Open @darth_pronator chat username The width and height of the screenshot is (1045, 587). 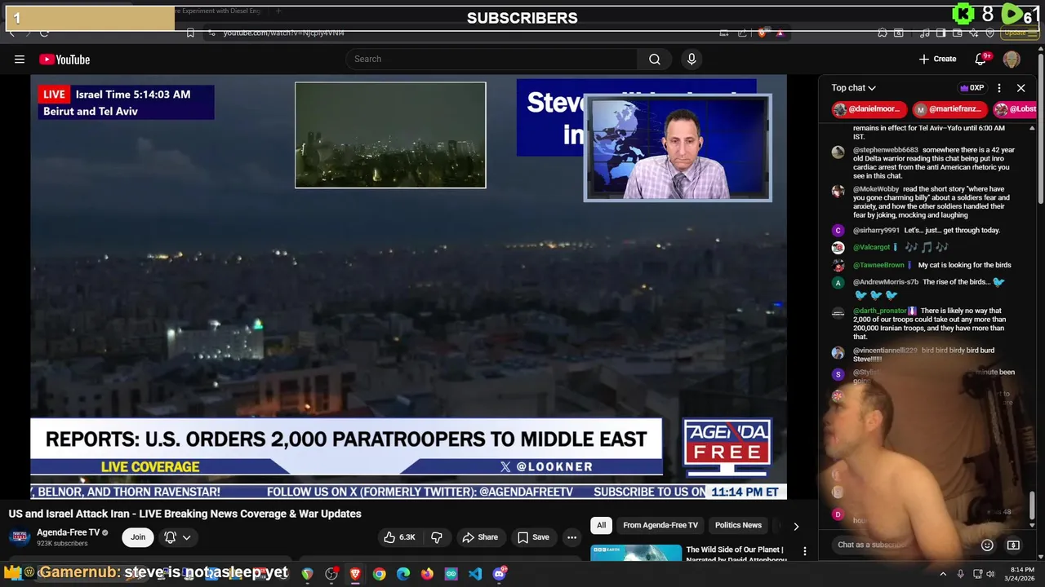point(880,311)
